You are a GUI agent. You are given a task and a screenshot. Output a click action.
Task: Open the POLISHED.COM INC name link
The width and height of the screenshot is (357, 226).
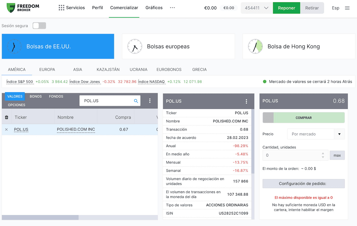point(76,129)
